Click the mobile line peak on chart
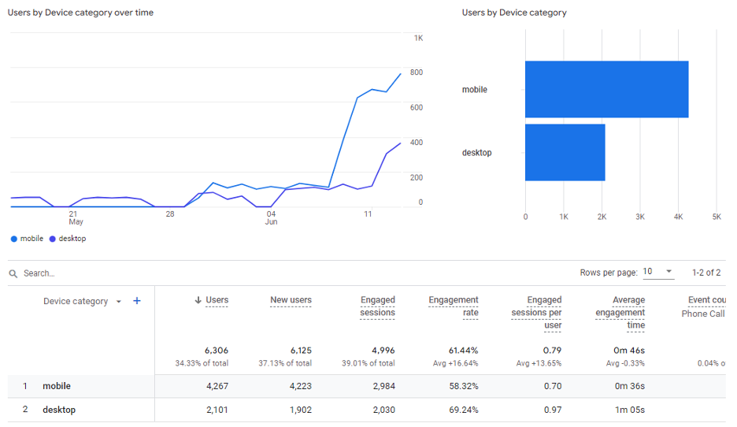The width and height of the screenshot is (737, 427). 400,74
